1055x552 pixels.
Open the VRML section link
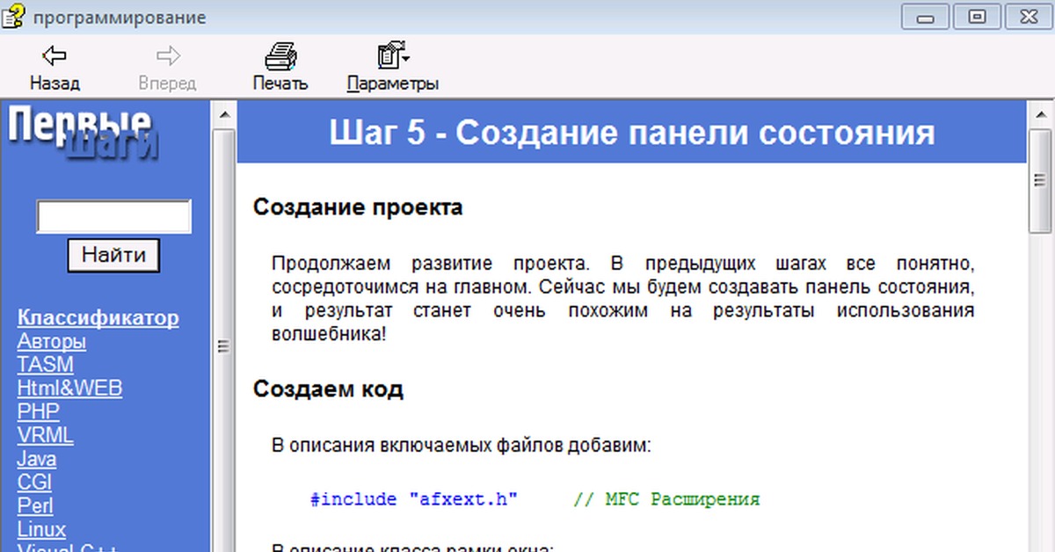click(45, 435)
